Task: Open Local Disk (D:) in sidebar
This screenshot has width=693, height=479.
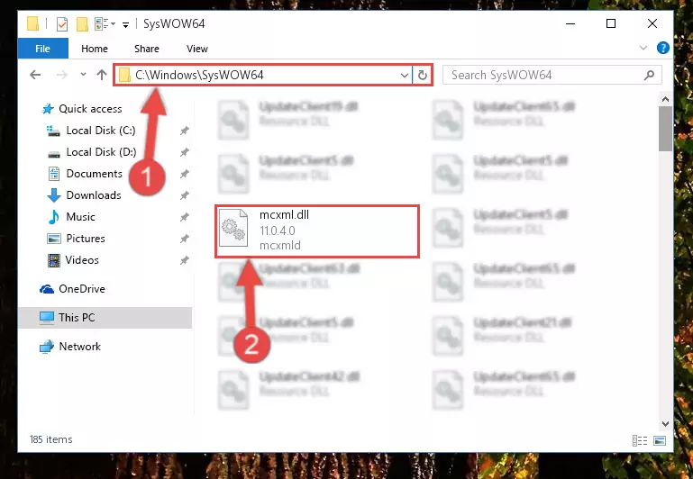Action: pyautogui.click(x=101, y=152)
